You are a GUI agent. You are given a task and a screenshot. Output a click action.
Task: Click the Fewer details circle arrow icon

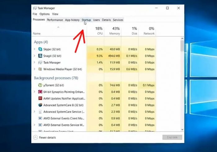35,137
